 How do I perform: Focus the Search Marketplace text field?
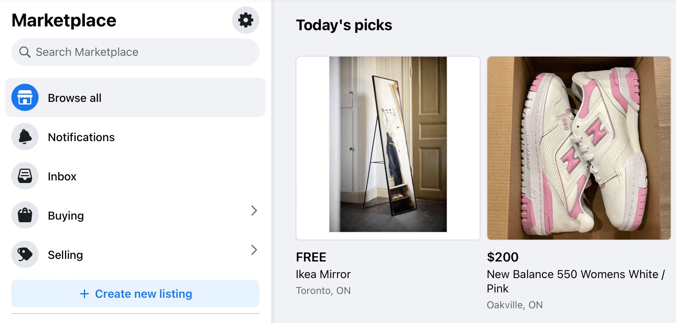coord(144,52)
